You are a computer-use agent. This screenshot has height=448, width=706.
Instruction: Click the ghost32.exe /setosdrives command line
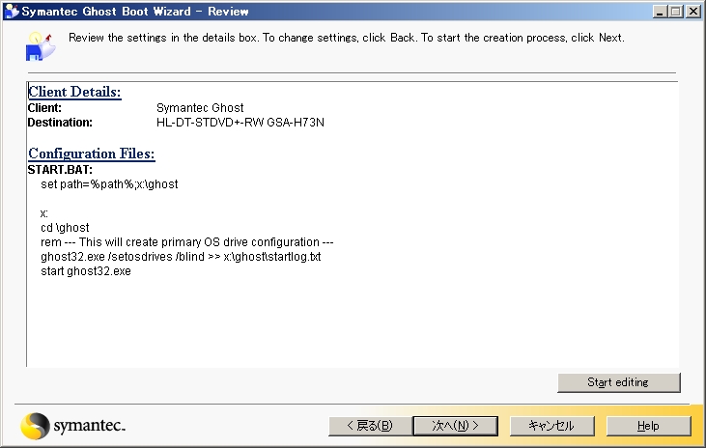[181, 257]
